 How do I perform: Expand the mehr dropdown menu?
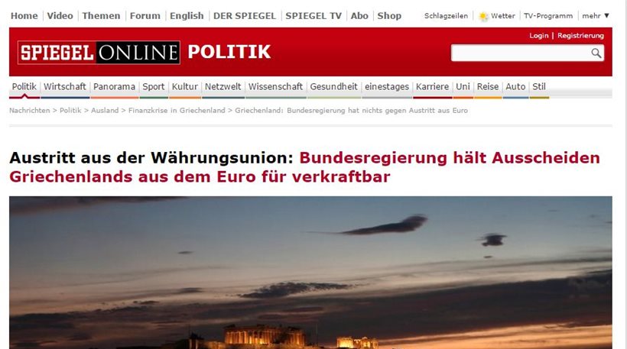[x=596, y=15]
